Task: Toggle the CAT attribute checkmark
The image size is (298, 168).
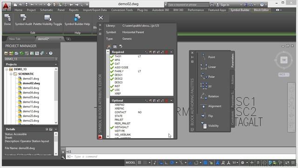Action: pos(112,64)
